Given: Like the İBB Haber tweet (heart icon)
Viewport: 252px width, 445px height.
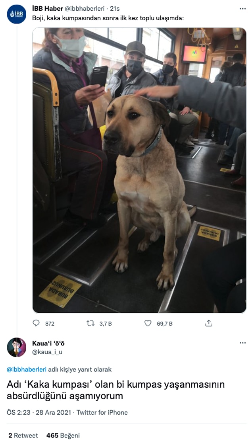Looking at the screenshot, I should point(148,323).
